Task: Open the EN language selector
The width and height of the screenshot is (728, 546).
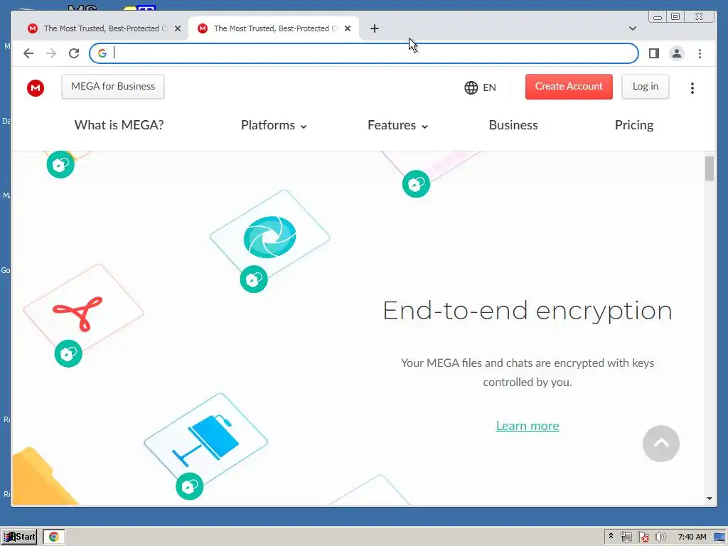Action: pyautogui.click(x=480, y=87)
